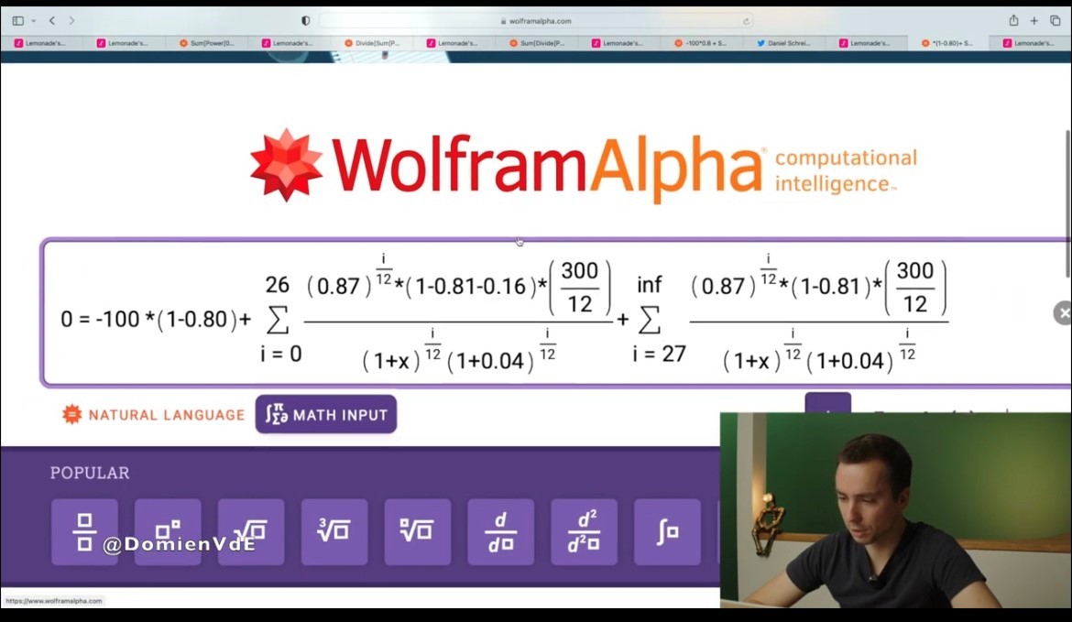Clear the equation with the X button

[1063, 313]
